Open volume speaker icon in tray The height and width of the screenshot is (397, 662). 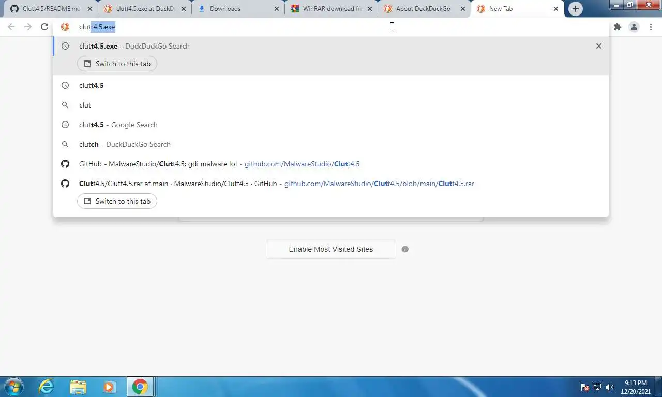(610, 387)
